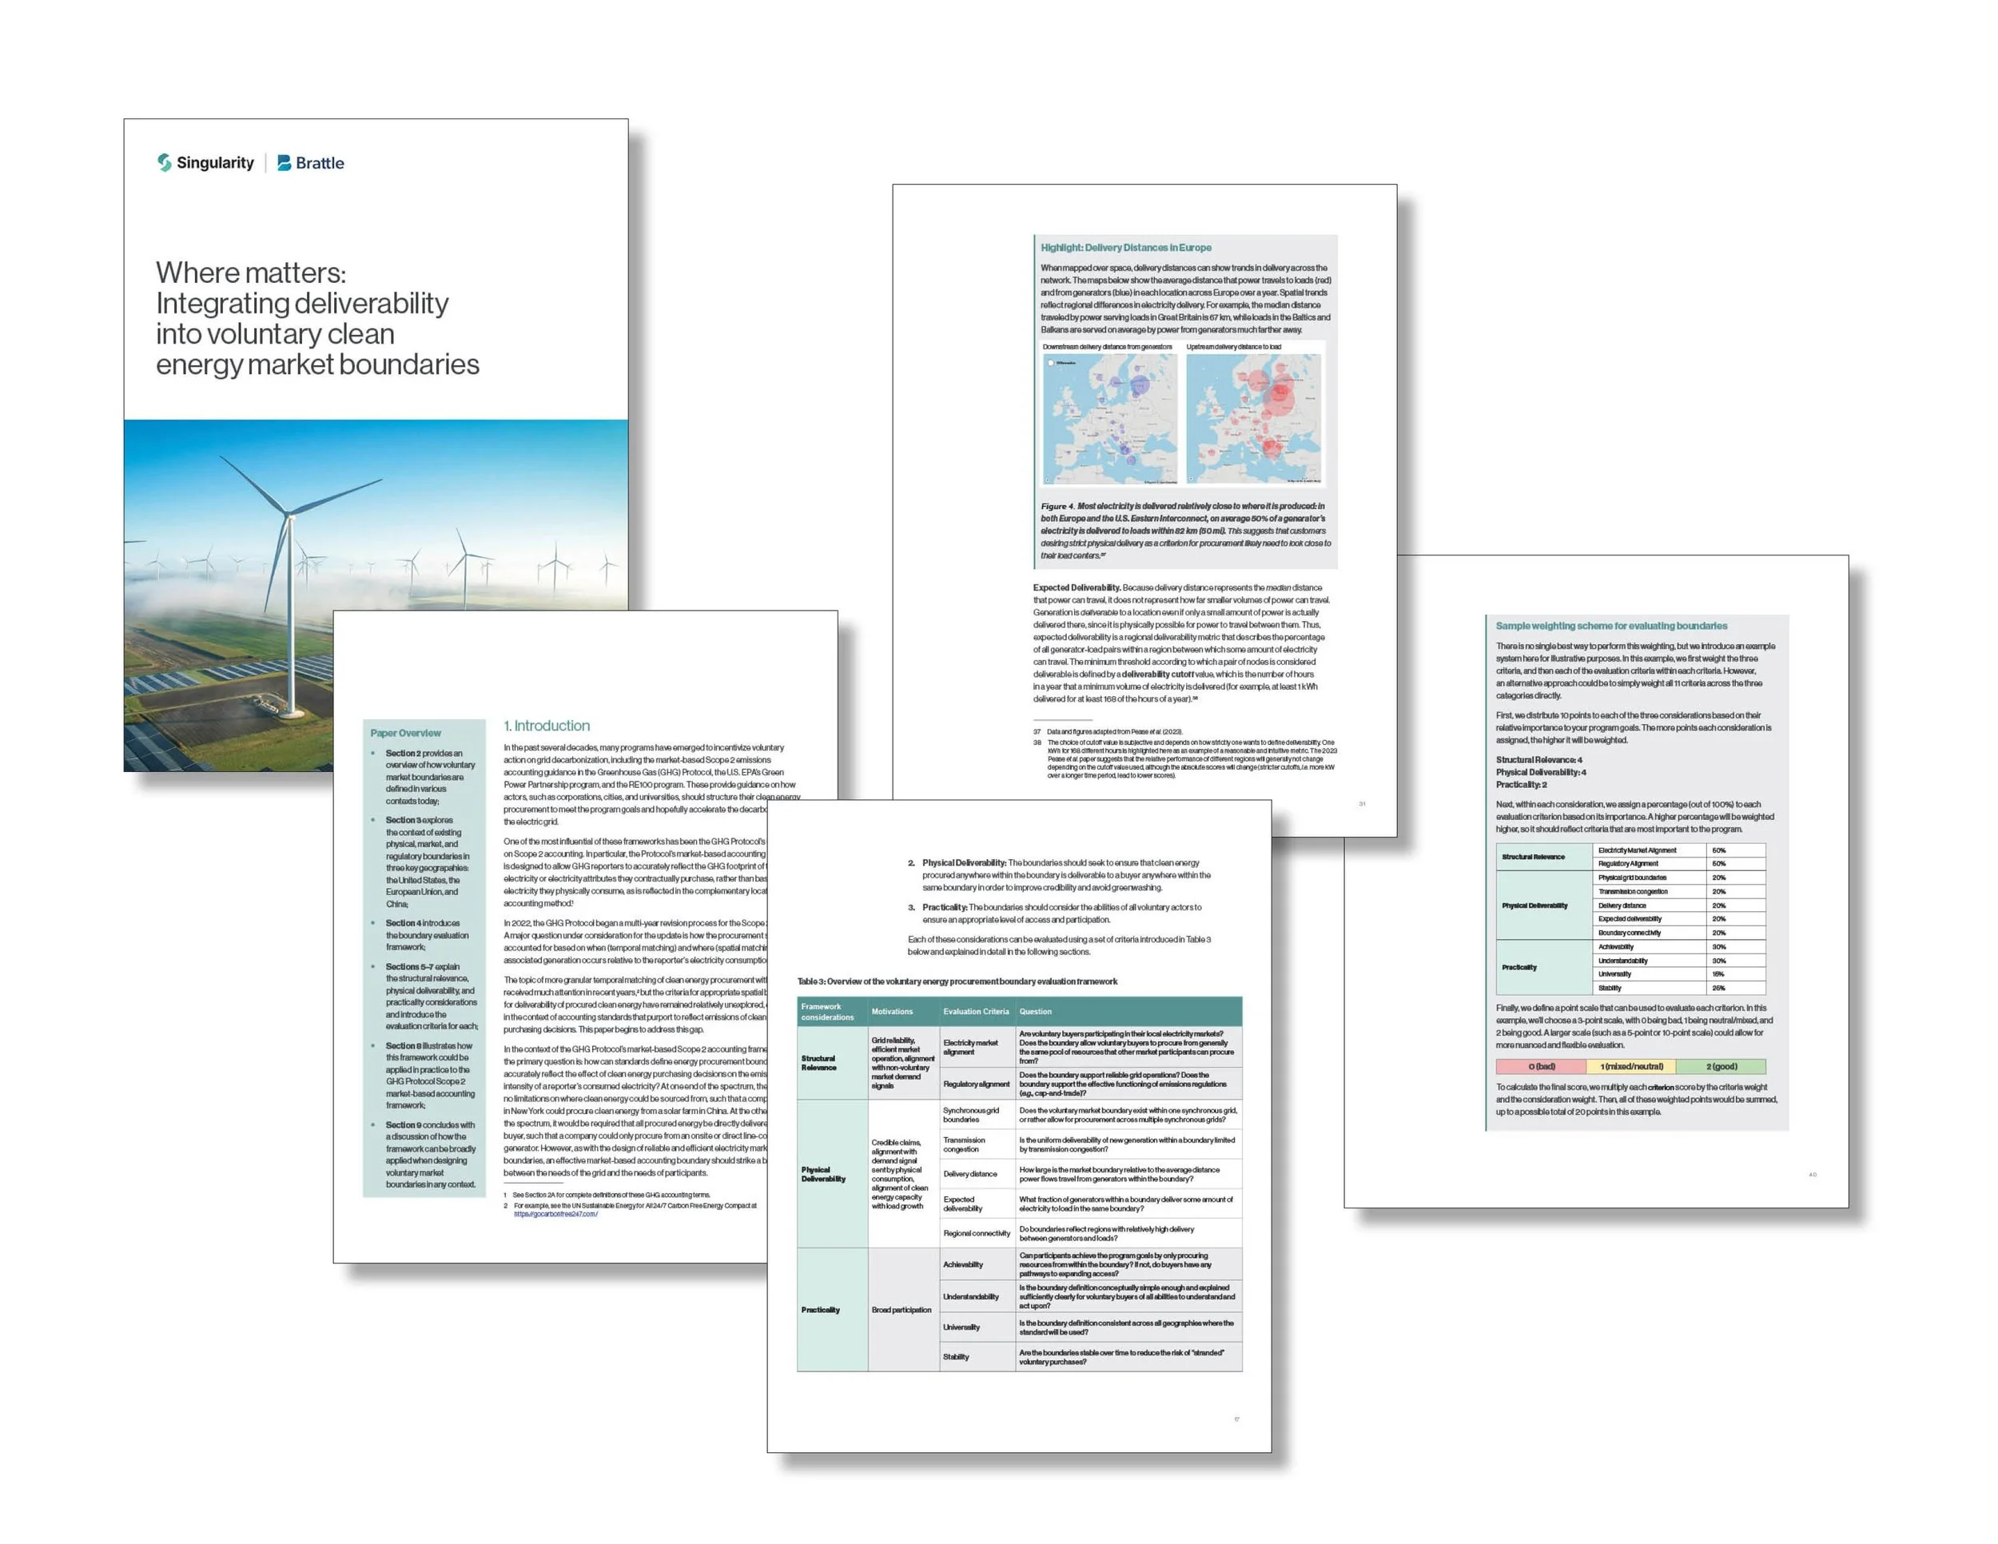Click the 'Structural Relevance' cell in Table 3

point(818,1063)
